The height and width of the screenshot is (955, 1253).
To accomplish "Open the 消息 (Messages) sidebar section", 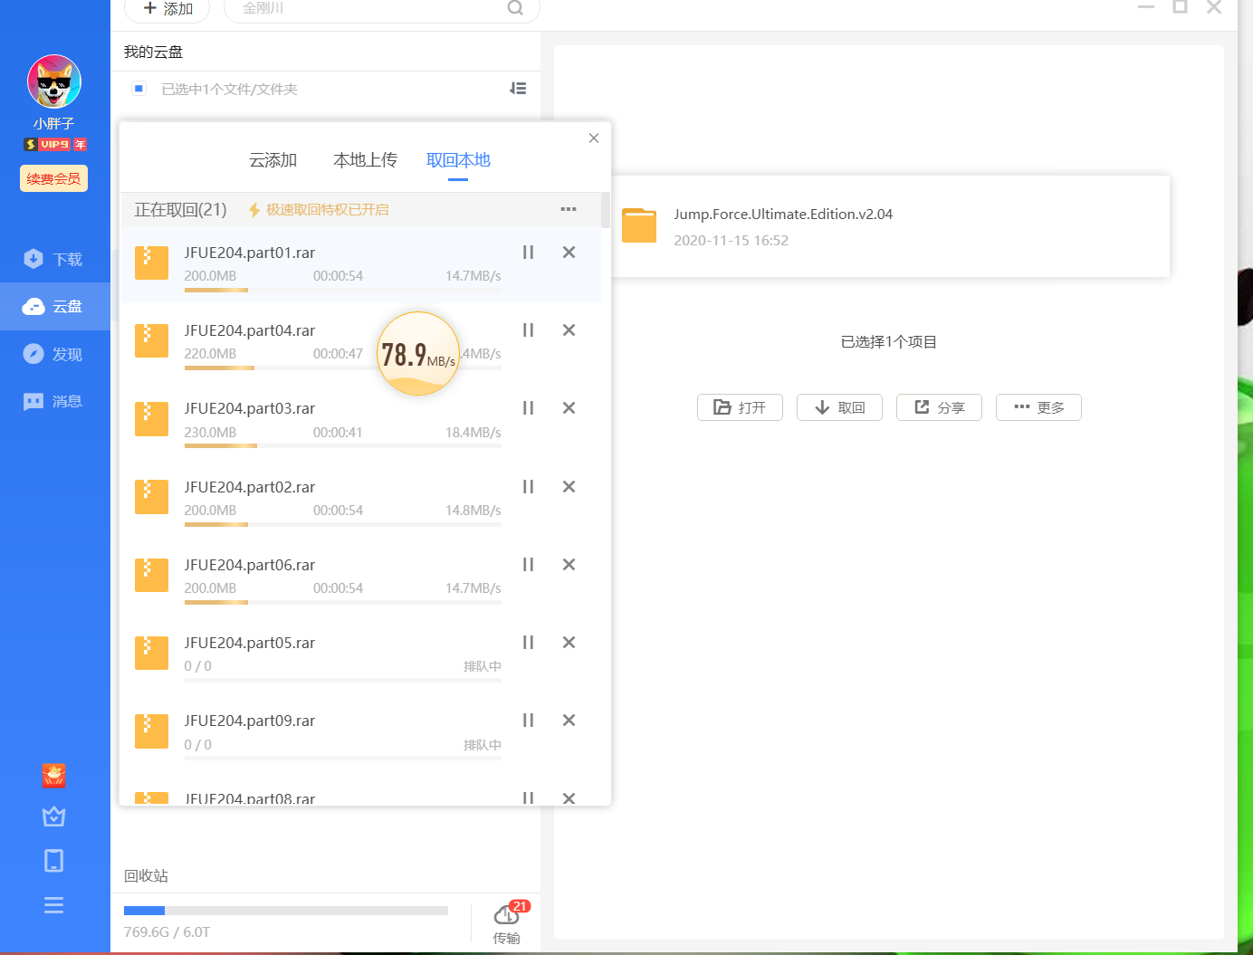I will 54,401.
